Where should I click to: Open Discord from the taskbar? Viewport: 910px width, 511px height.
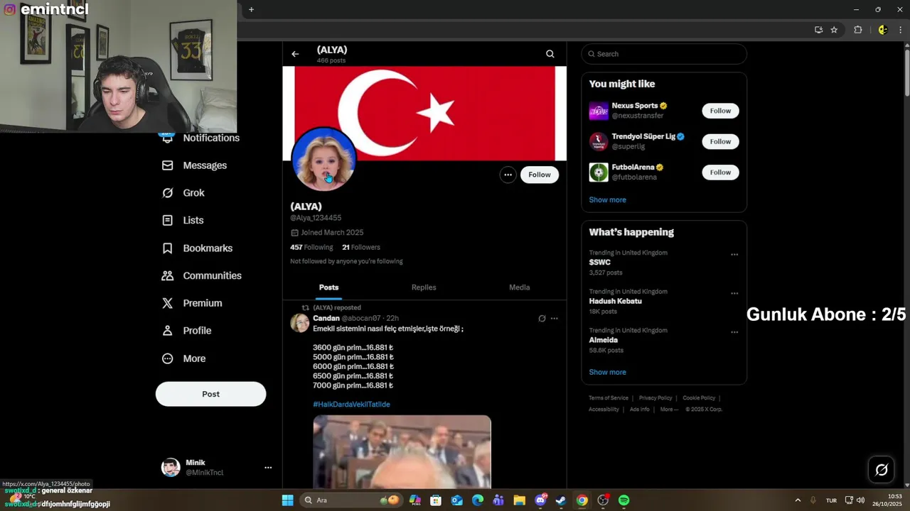pos(540,500)
